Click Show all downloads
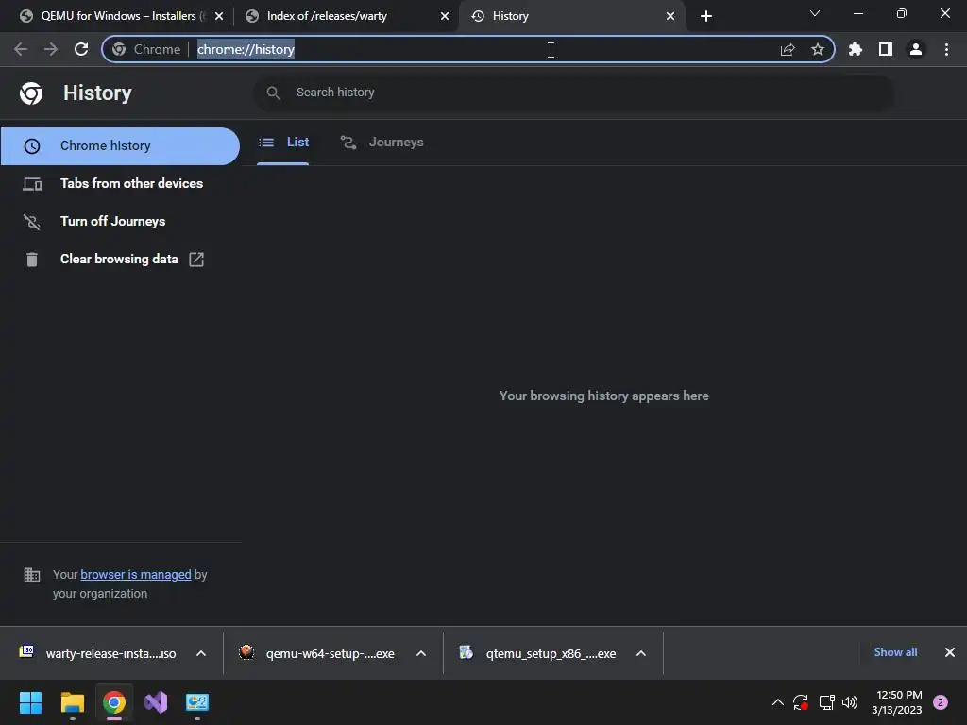 [x=895, y=652]
